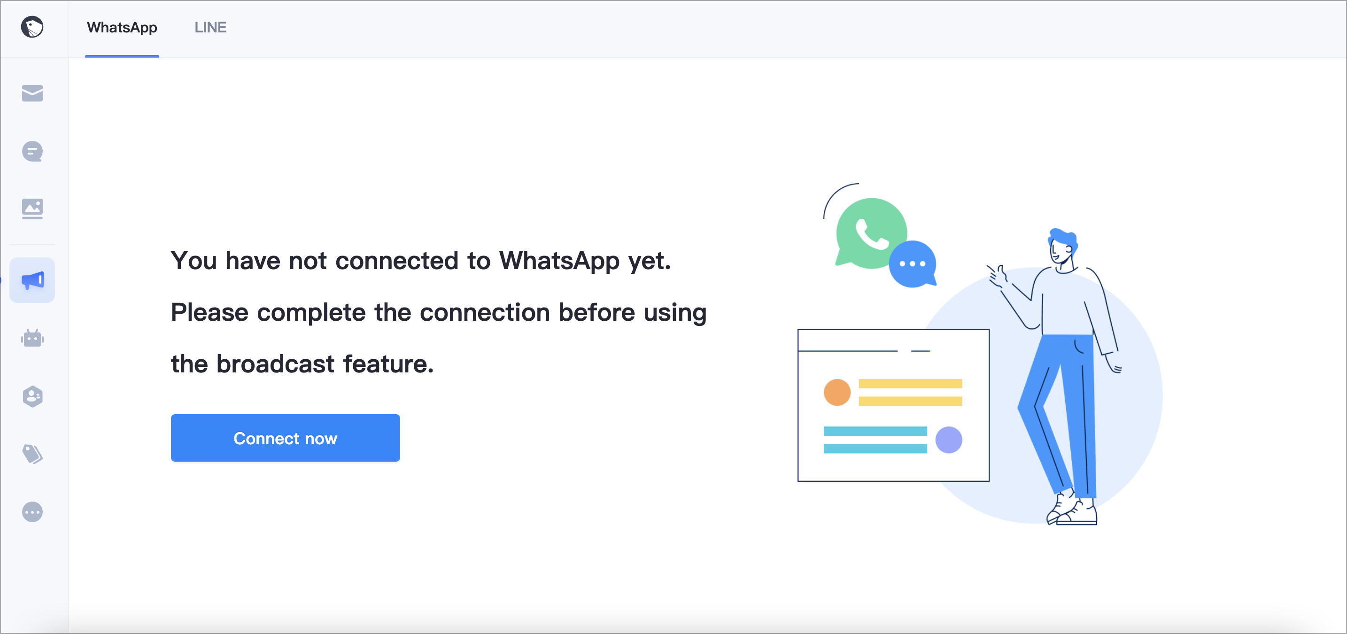Switch to the LINE tab
Image resolution: width=1347 pixels, height=634 pixels.
coord(210,27)
